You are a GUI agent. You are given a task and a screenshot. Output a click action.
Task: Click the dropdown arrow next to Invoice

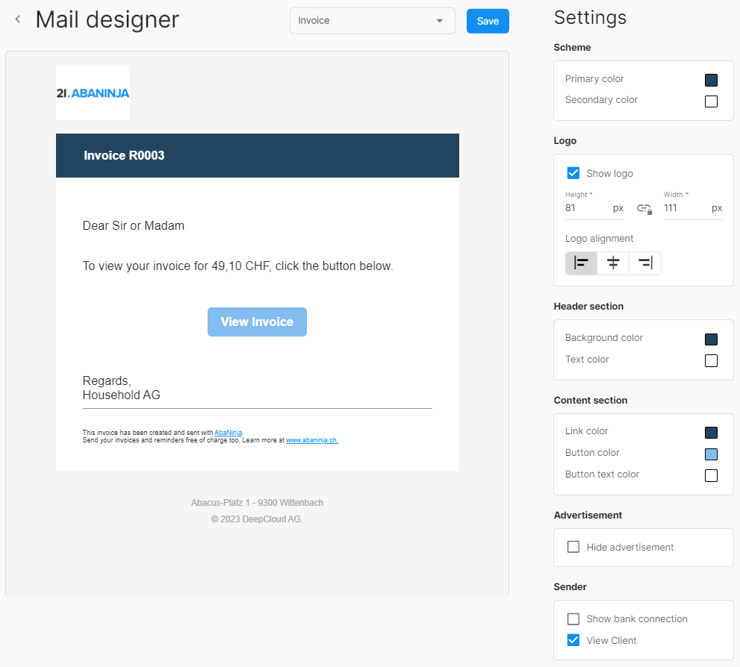(x=439, y=21)
